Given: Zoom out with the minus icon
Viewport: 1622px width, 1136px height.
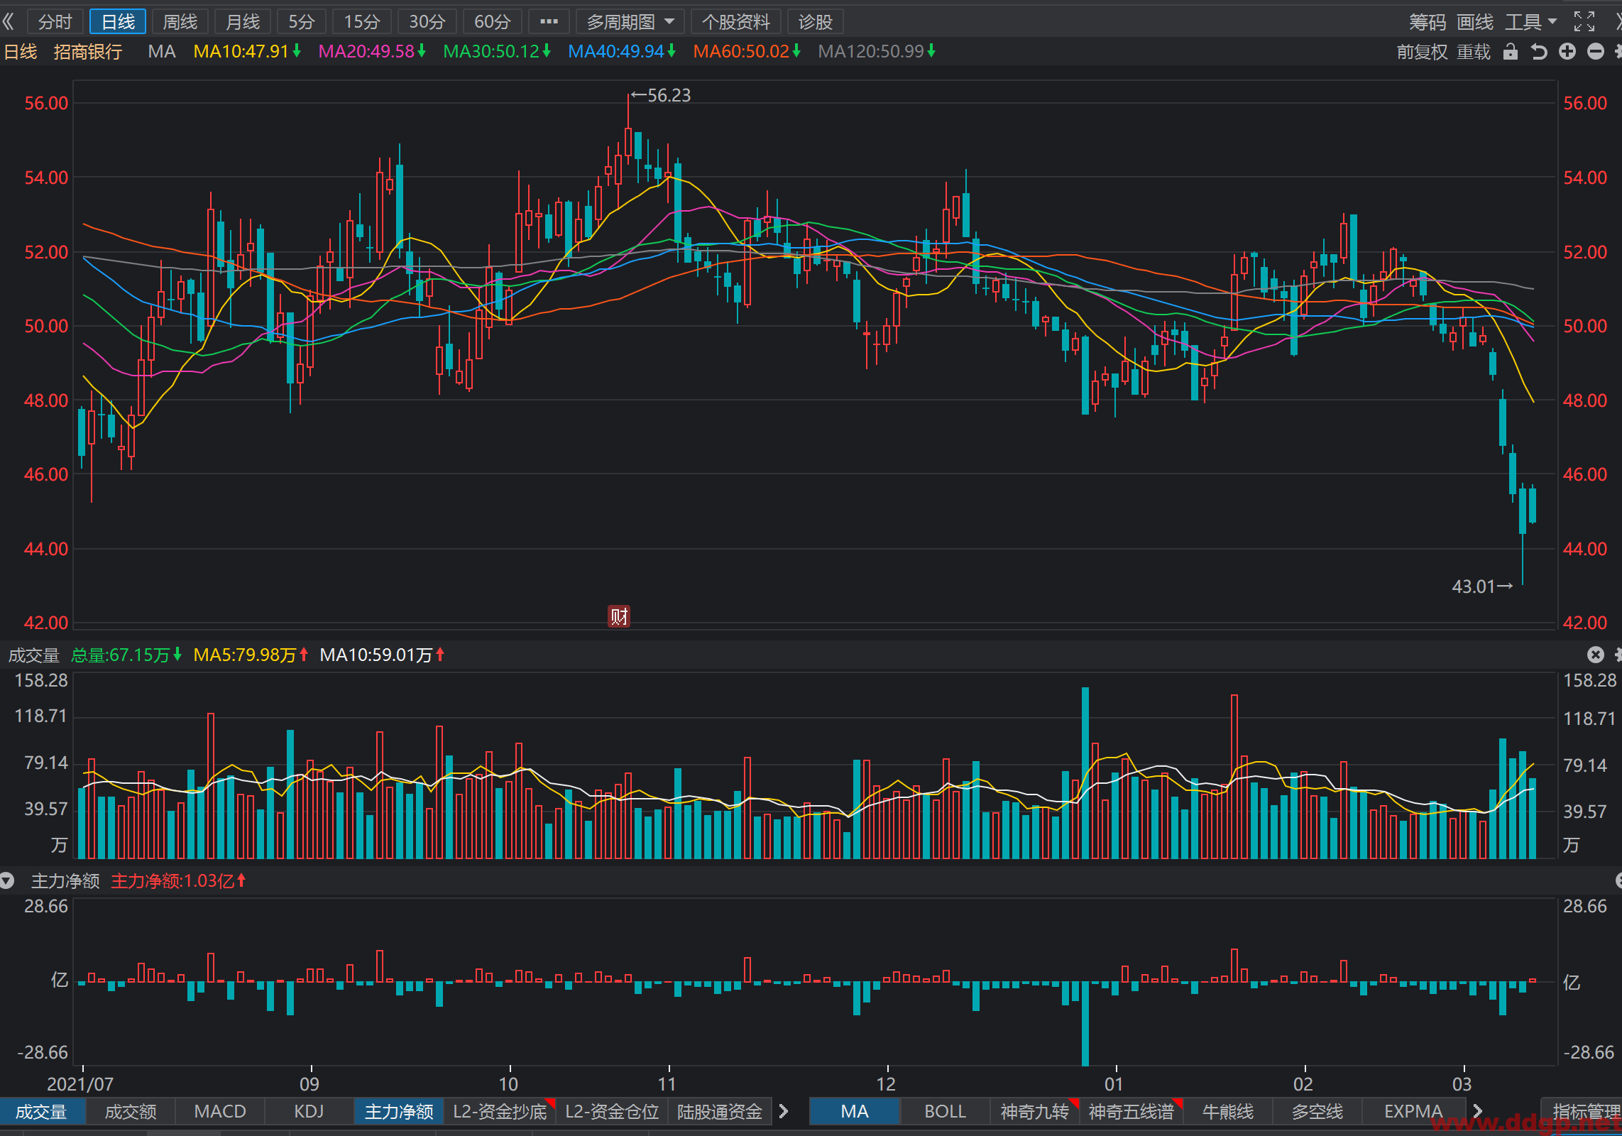Looking at the screenshot, I should 1596,52.
